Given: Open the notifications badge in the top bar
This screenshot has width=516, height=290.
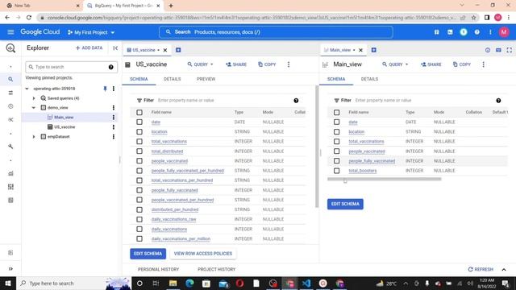Looking at the screenshot, I should [464, 32].
